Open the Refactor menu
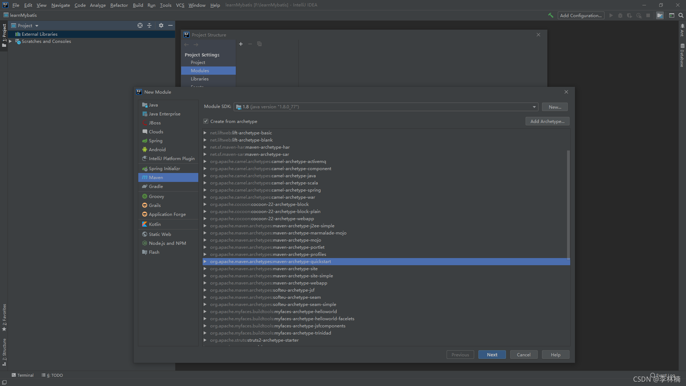 point(119,5)
